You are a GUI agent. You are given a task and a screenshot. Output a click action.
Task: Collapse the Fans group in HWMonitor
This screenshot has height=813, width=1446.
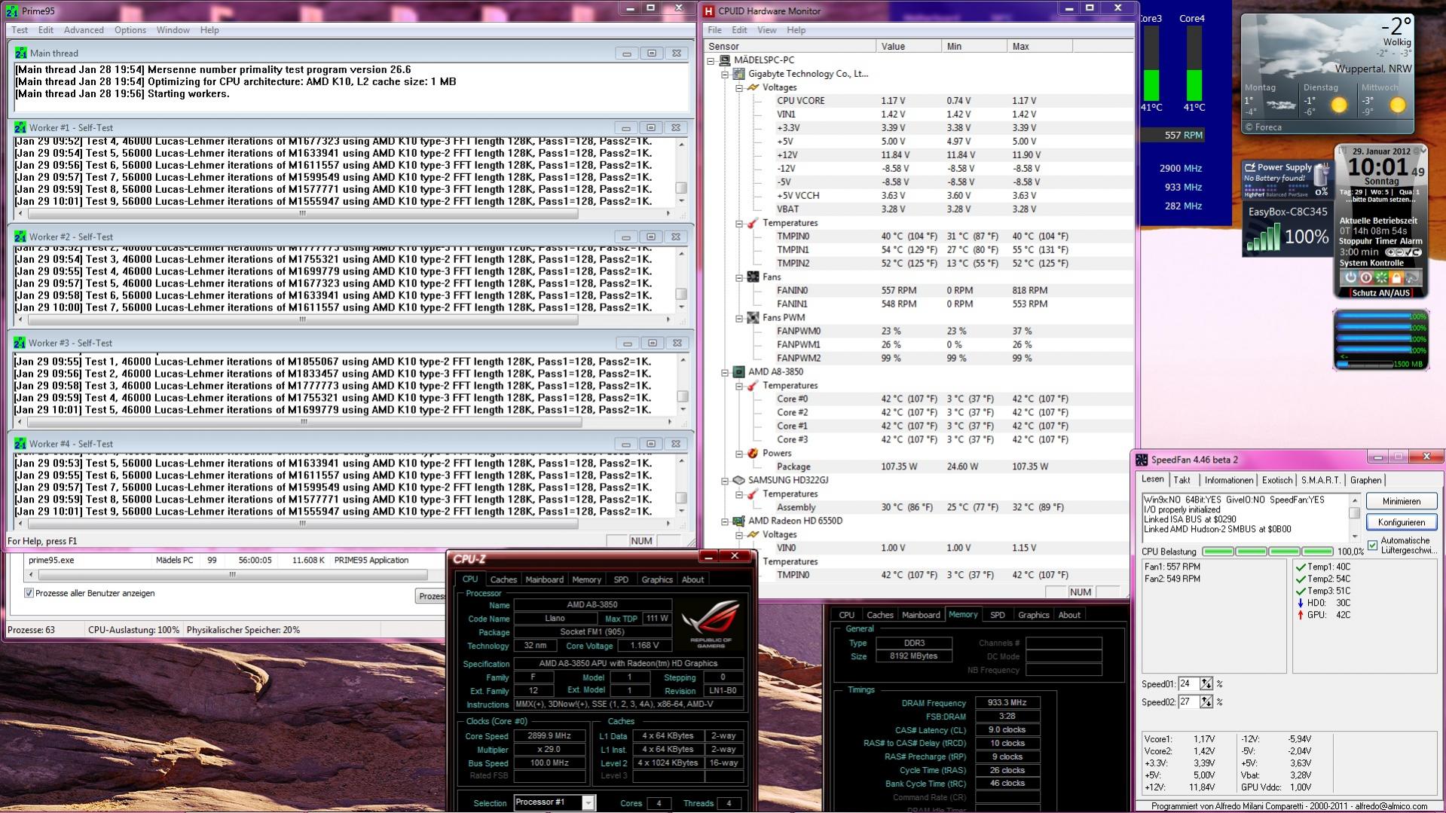tap(739, 277)
